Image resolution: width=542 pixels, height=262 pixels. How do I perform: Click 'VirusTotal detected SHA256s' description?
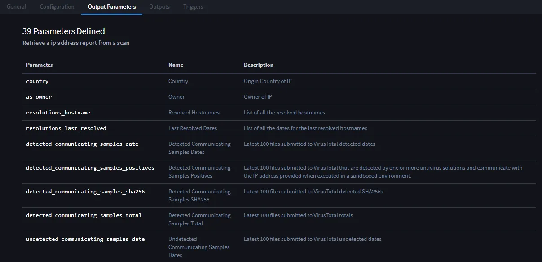tap(313, 192)
